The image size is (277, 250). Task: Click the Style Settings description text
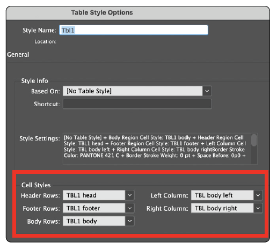pyautogui.click(x=155, y=146)
